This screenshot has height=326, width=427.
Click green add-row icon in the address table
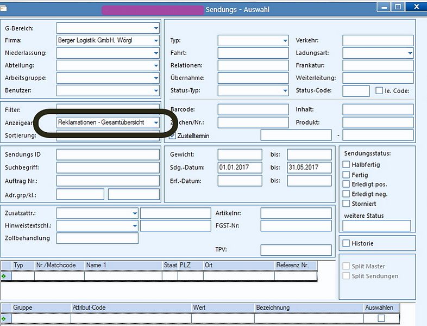pyautogui.click(x=4, y=276)
